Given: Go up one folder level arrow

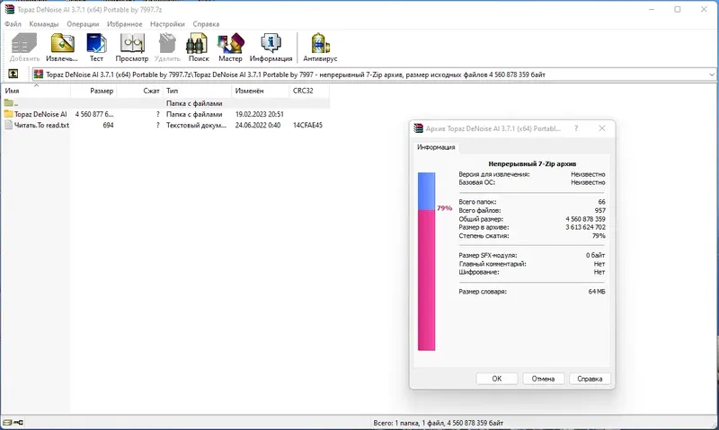Looking at the screenshot, I should [13, 74].
